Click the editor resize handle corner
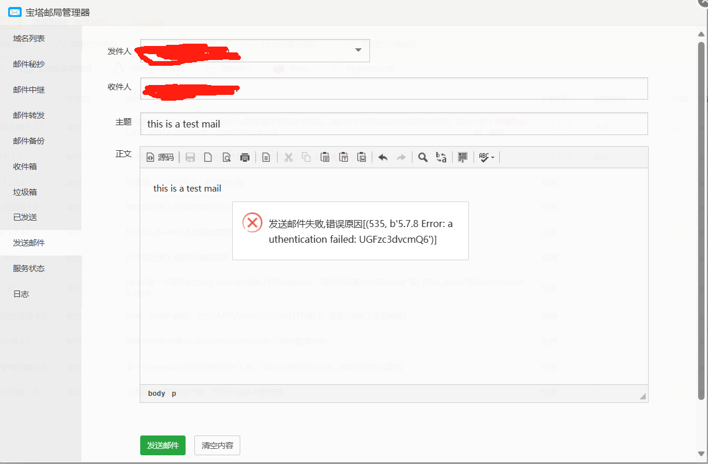The width and height of the screenshot is (708, 464). click(x=643, y=396)
